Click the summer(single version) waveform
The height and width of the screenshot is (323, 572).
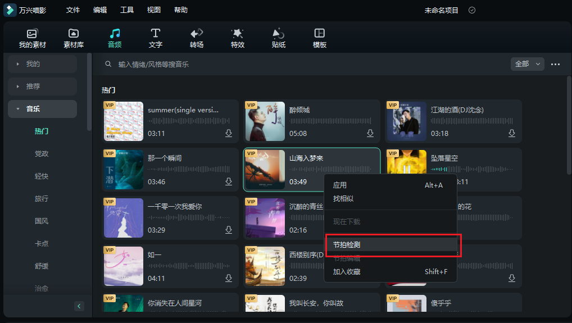[x=189, y=121]
